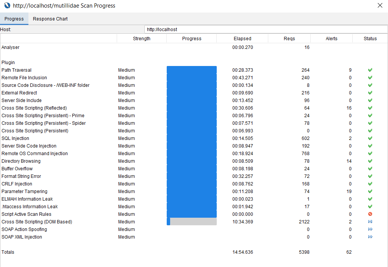Screen dimensions: 388x267
Task: Select the Progress tab
Action: (x=14, y=19)
